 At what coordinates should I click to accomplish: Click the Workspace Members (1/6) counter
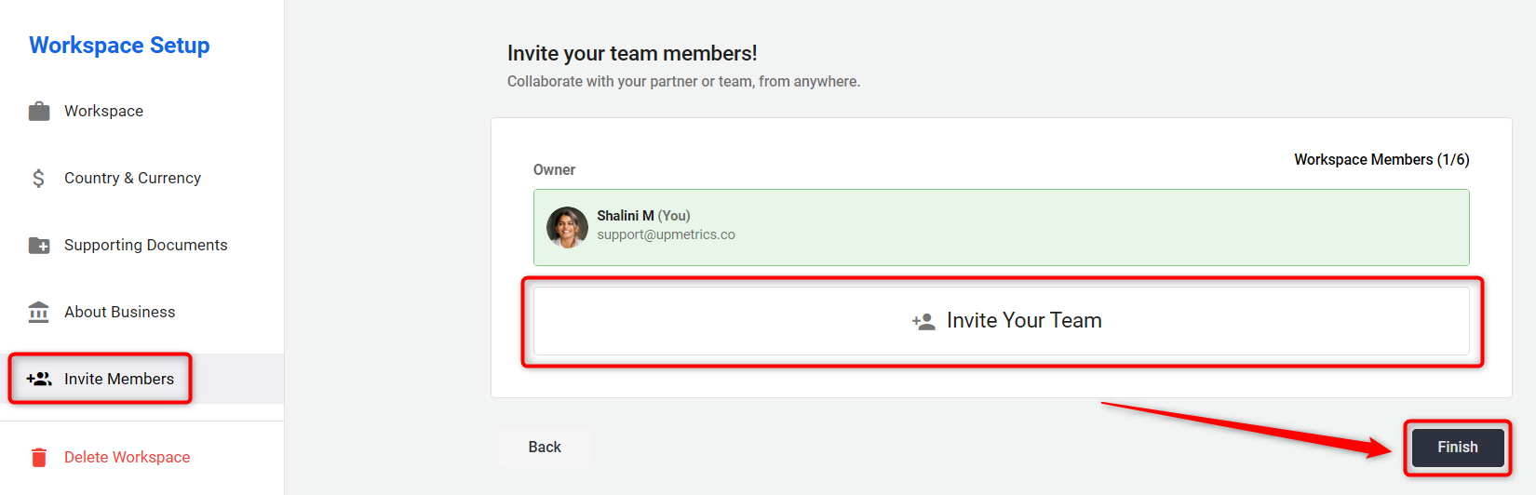[x=1381, y=159]
